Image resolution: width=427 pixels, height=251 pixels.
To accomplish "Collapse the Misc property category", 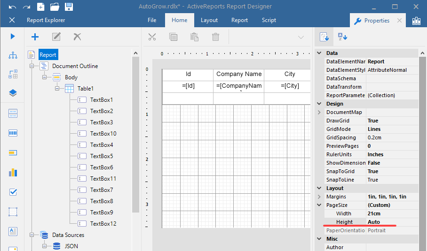I will coord(319,239).
